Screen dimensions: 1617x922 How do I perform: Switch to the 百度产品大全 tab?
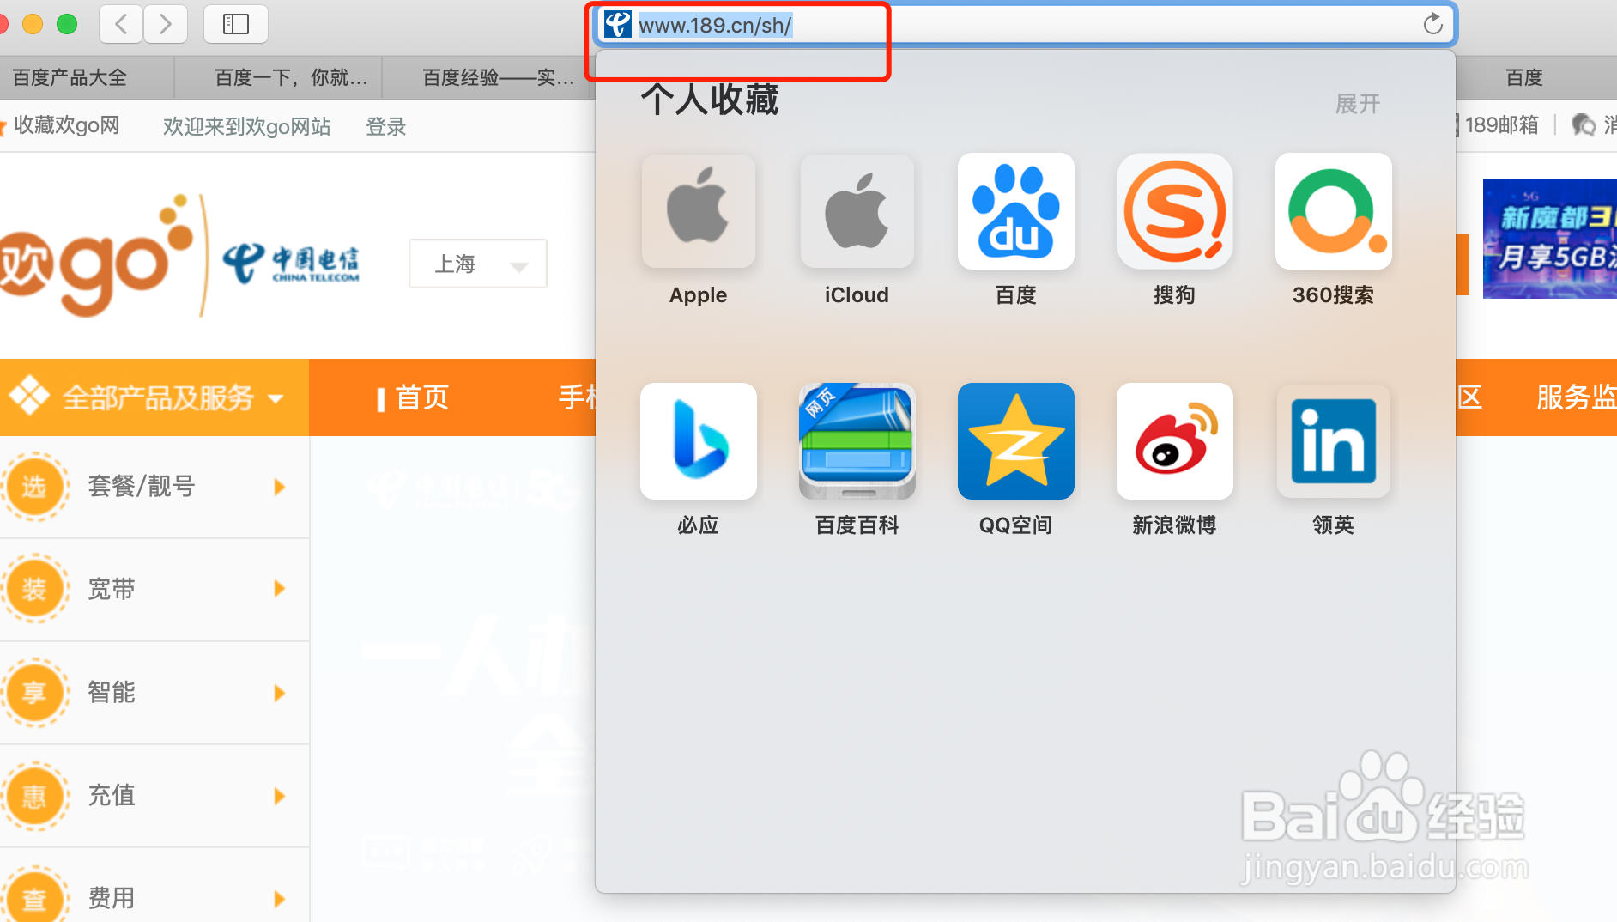point(86,77)
